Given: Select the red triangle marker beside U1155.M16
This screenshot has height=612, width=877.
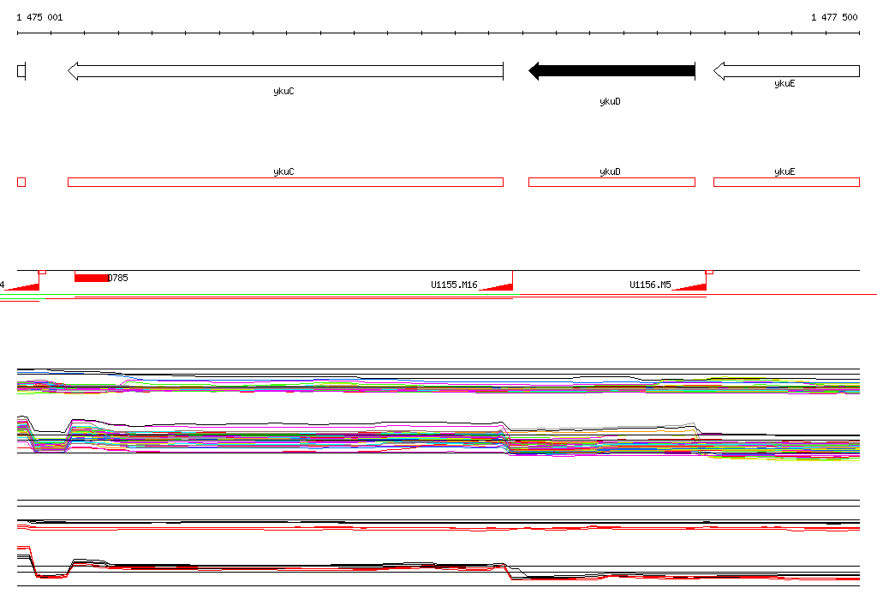Looking at the screenshot, I should (496, 286).
